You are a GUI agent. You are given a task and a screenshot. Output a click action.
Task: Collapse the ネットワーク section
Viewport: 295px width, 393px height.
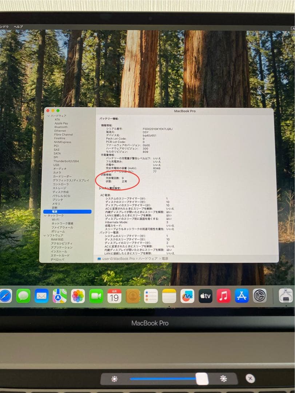coord(46,215)
